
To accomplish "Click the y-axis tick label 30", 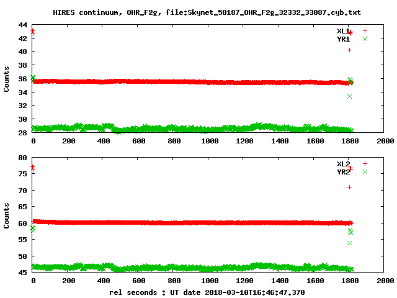I will (22, 119).
